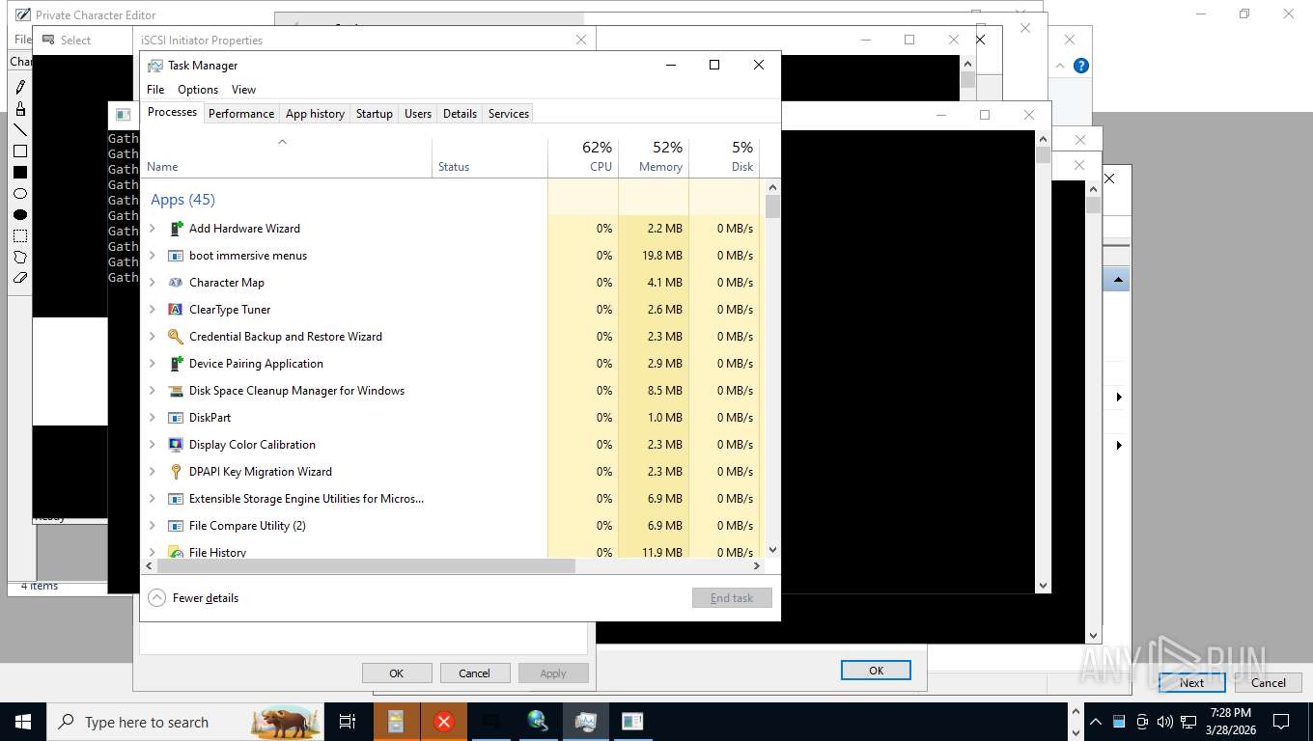Sort processes by the Disk column
The height and width of the screenshot is (741, 1313).
pos(724,156)
